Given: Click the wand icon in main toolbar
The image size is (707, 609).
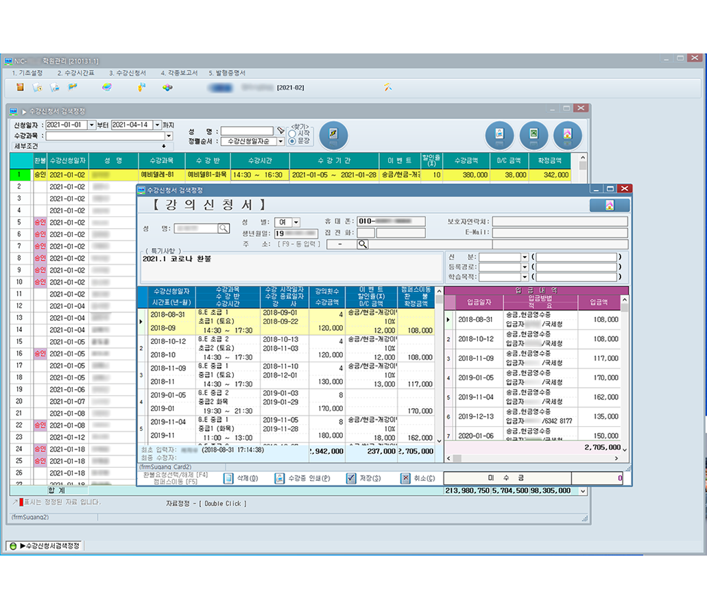Looking at the screenshot, I should pyautogui.click(x=388, y=88).
